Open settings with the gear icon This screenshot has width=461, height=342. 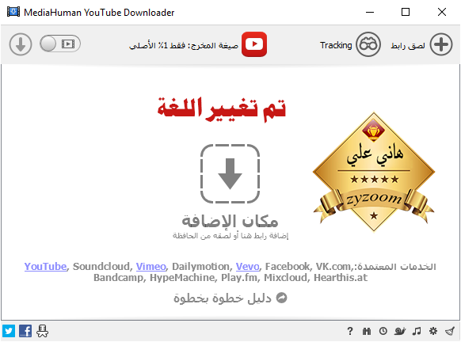click(432, 331)
